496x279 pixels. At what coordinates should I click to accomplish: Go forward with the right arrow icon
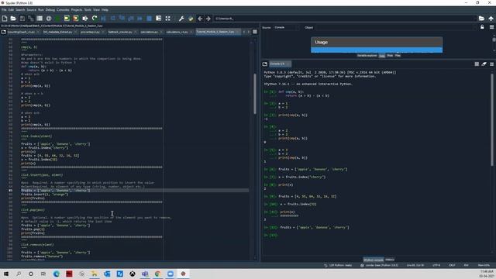coord(208,19)
